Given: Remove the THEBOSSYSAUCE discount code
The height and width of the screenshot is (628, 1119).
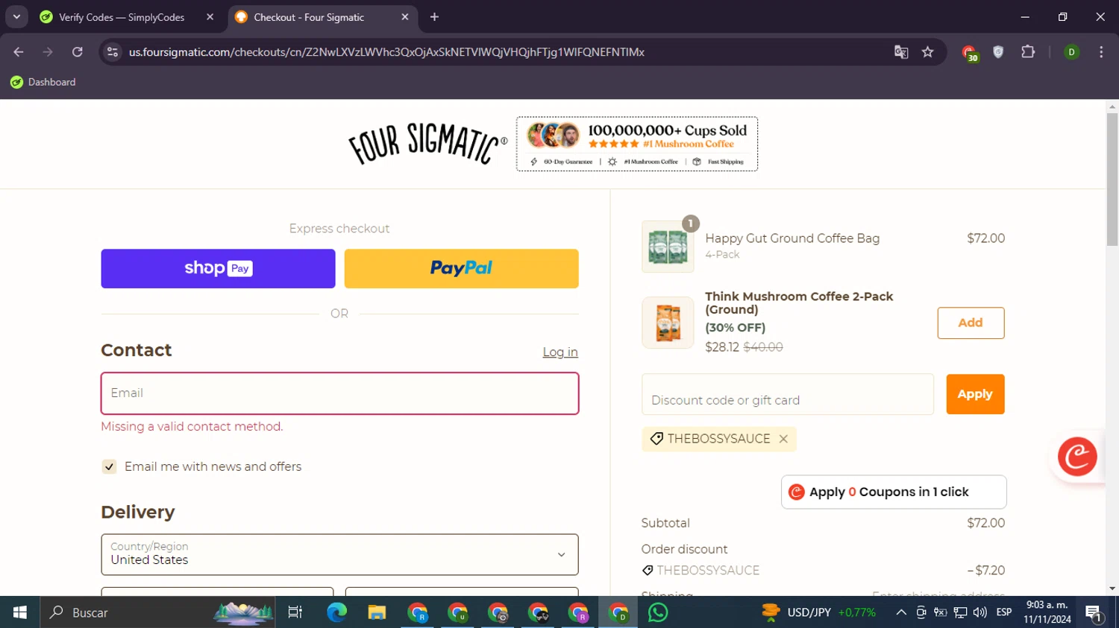Looking at the screenshot, I should [x=783, y=440].
